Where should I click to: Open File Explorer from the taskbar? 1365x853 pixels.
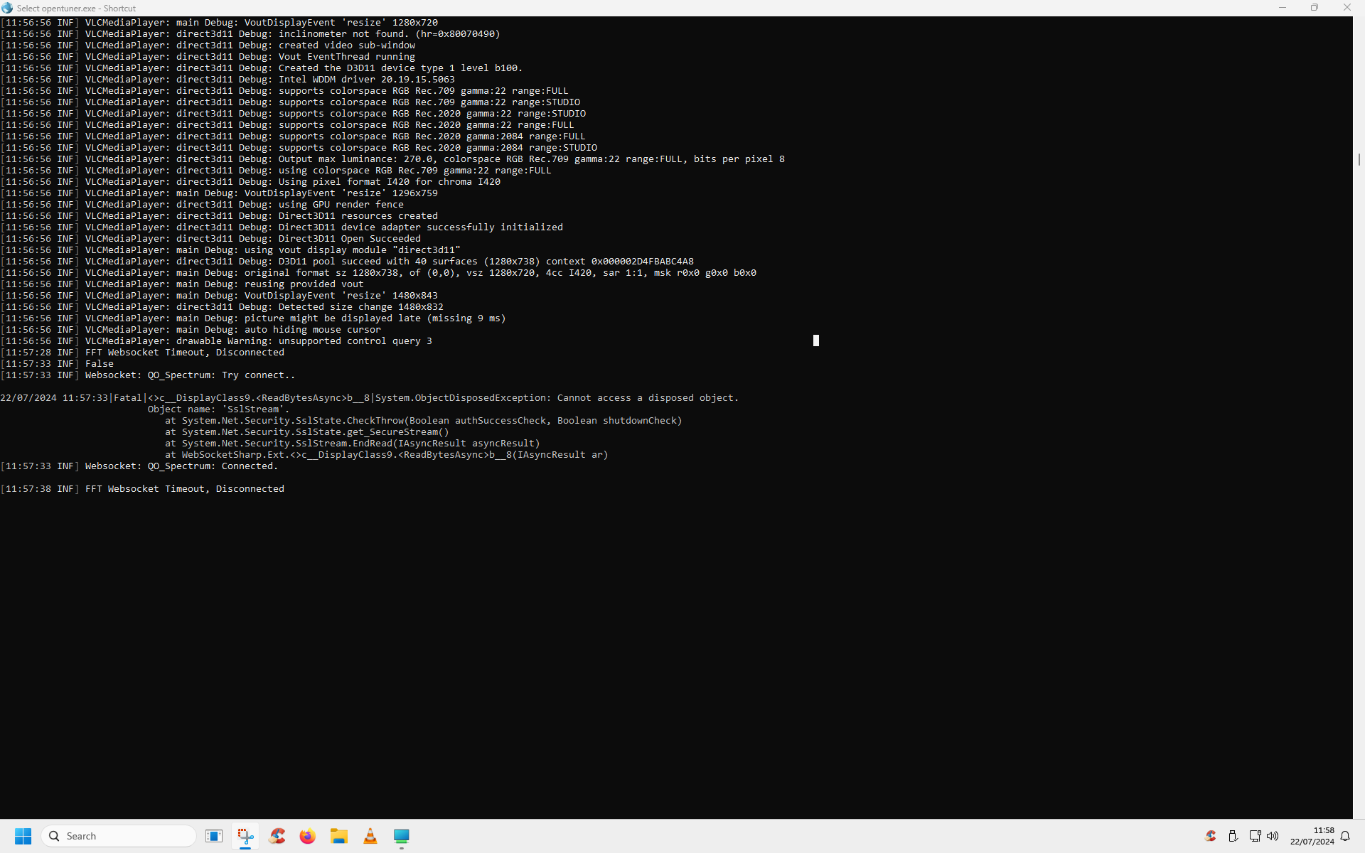339,836
